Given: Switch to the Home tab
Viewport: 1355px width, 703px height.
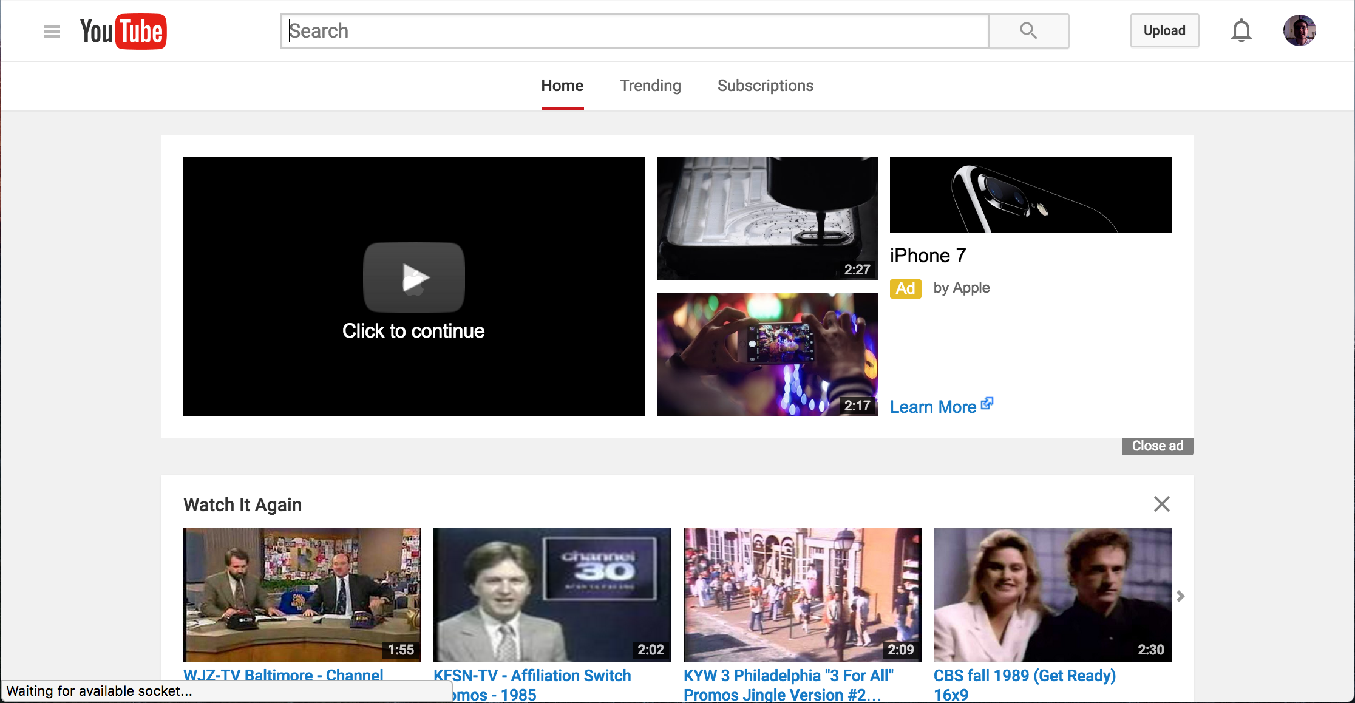Looking at the screenshot, I should coord(562,86).
